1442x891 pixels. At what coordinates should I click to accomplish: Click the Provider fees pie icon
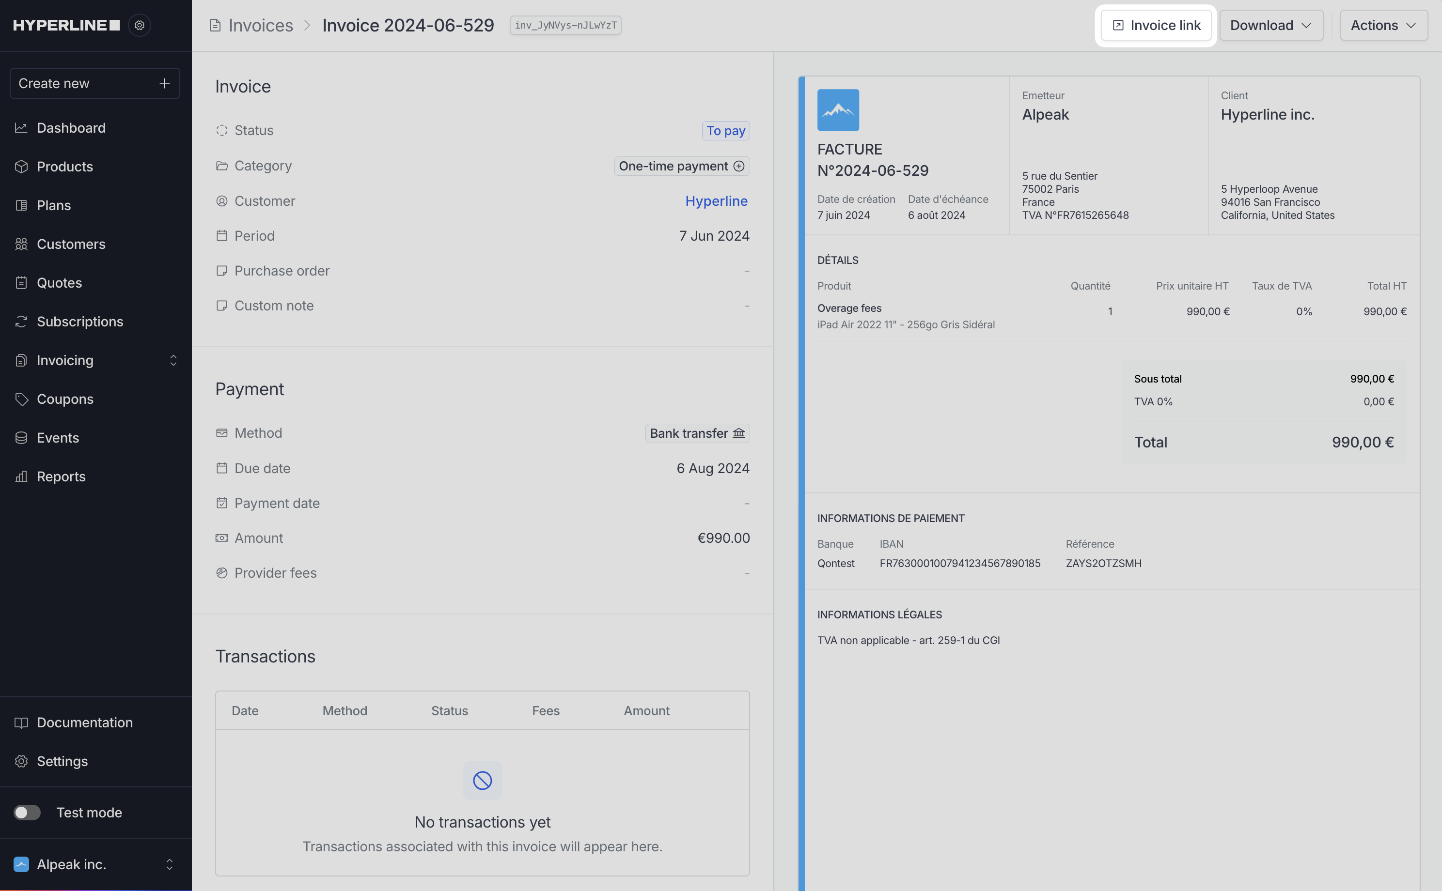(x=221, y=573)
